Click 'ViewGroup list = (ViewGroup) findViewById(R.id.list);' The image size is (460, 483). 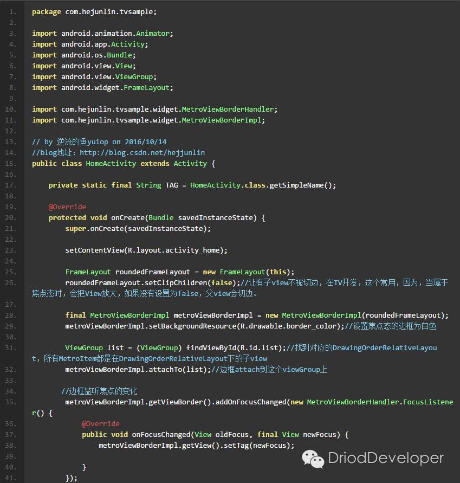click(x=176, y=348)
